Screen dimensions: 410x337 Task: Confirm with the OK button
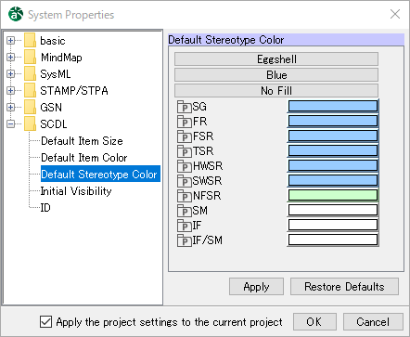(314, 322)
